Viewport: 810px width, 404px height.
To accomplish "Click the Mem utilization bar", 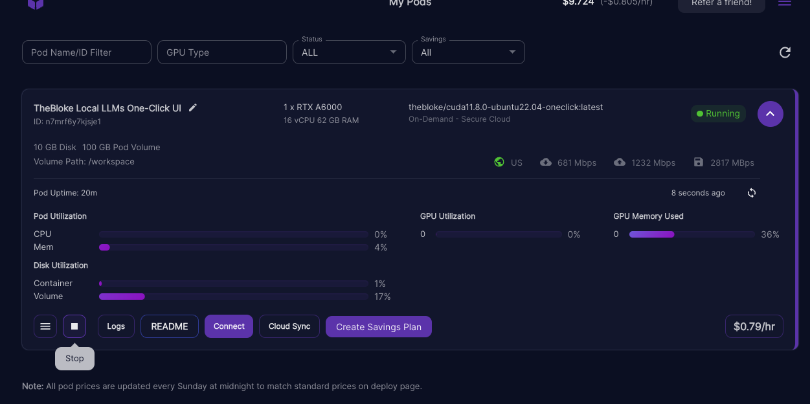I will point(234,247).
